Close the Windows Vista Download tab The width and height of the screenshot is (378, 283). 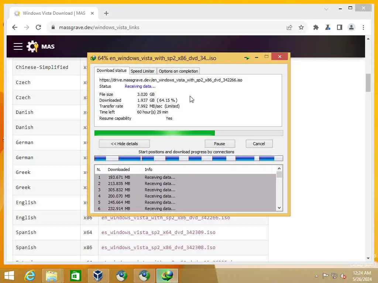pyautogui.click(x=92, y=13)
